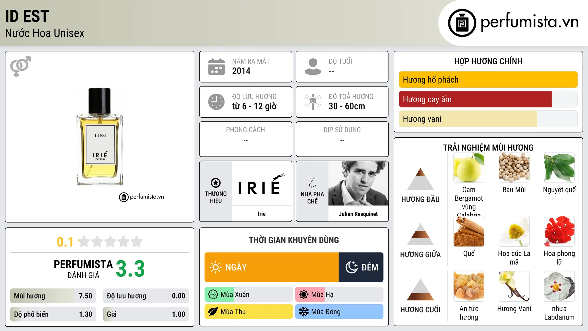
Task: Click the five-star rating icons
Action: pos(111,242)
